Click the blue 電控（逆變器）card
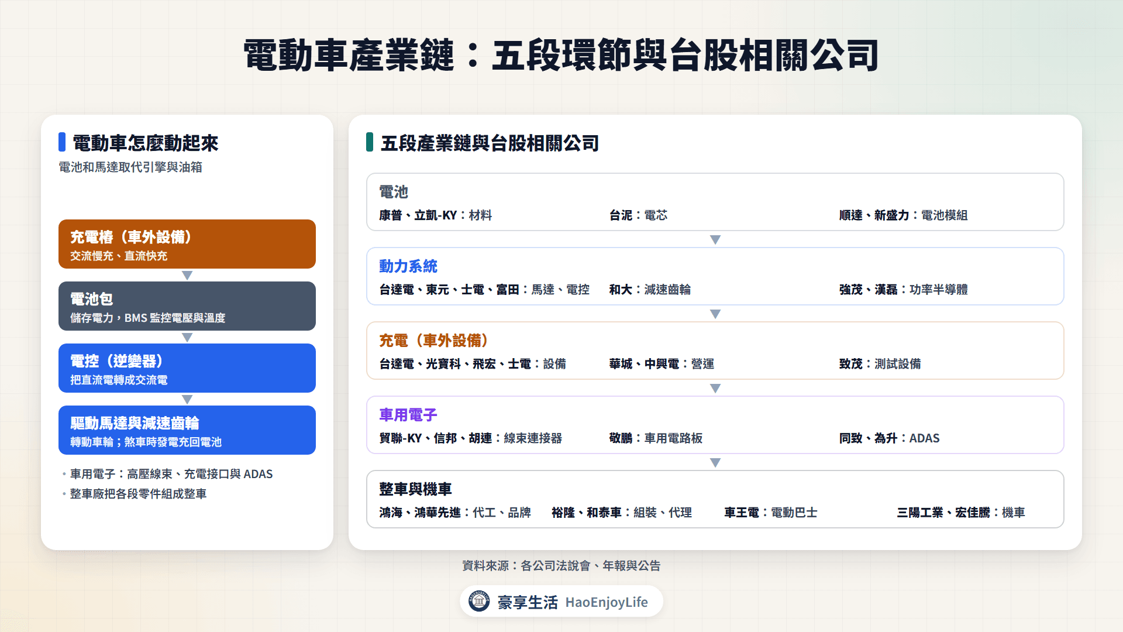The image size is (1123, 632). (x=187, y=368)
